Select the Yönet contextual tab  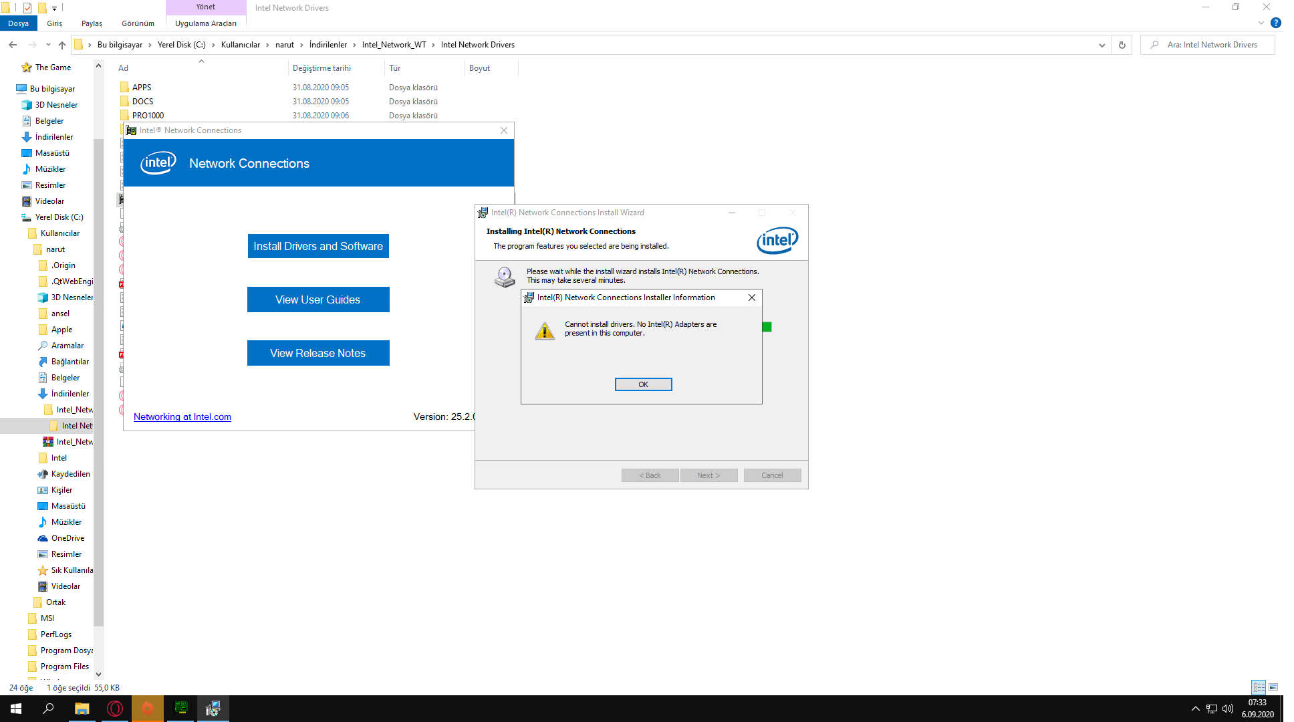(x=206, y=7)
